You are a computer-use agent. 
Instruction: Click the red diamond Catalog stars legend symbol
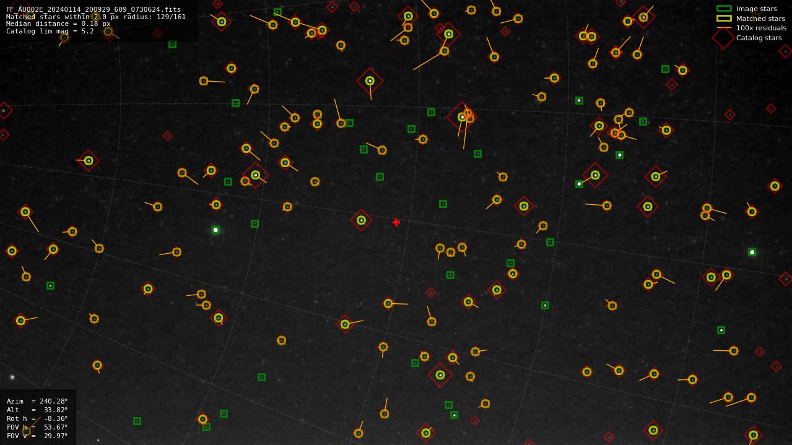pos(724,38)
